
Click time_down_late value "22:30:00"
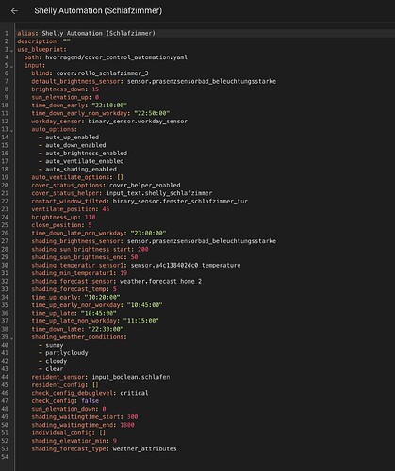106,329
